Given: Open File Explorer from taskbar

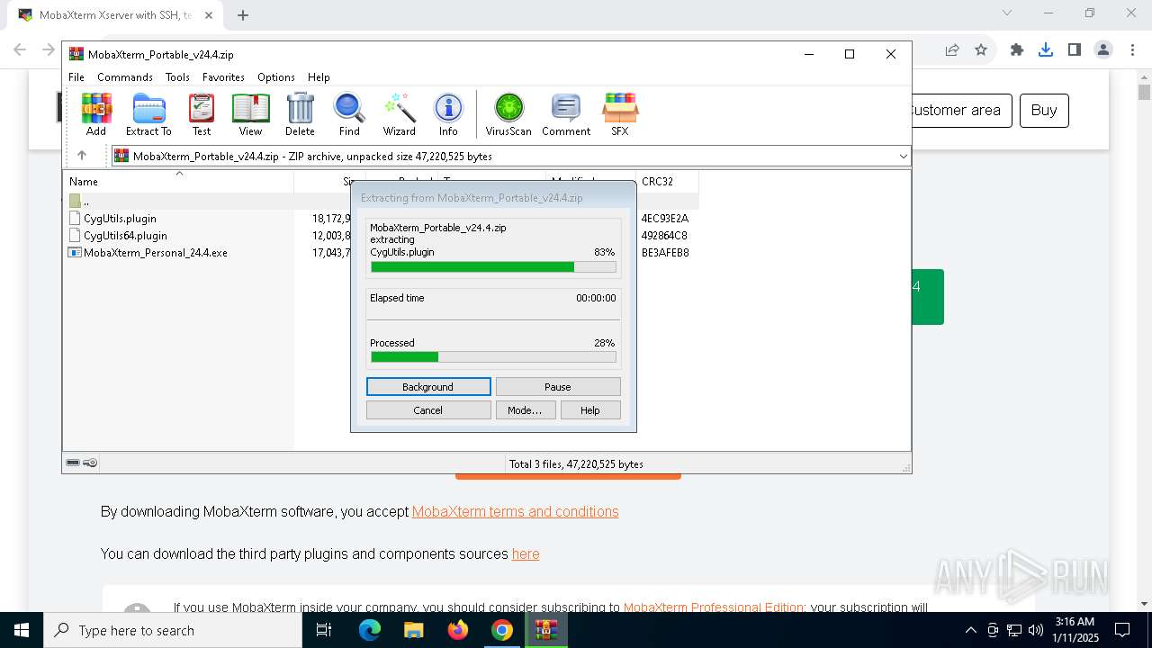Looking at the screenshot, I should (413, 630).
